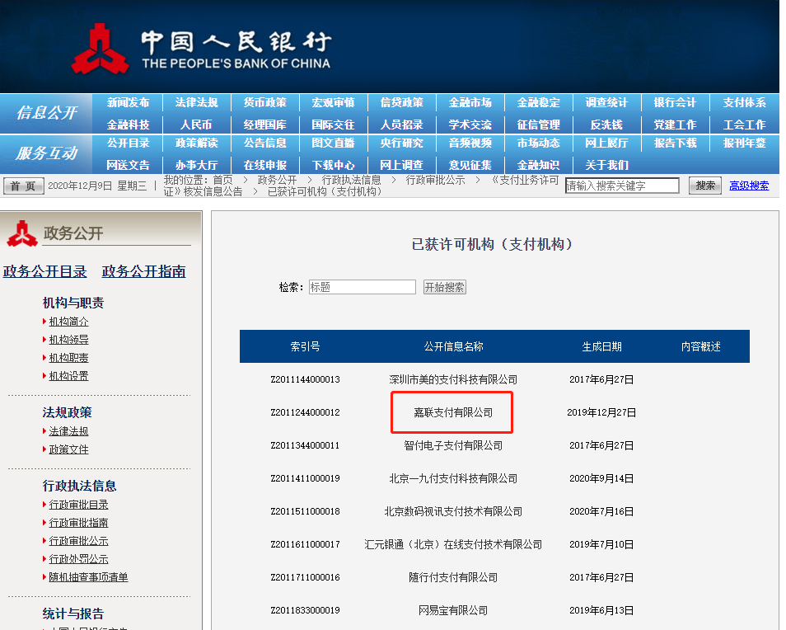This screenshot has width=786, height=630.
Task: Open the 法律法规 menu item
Action: 196,103
